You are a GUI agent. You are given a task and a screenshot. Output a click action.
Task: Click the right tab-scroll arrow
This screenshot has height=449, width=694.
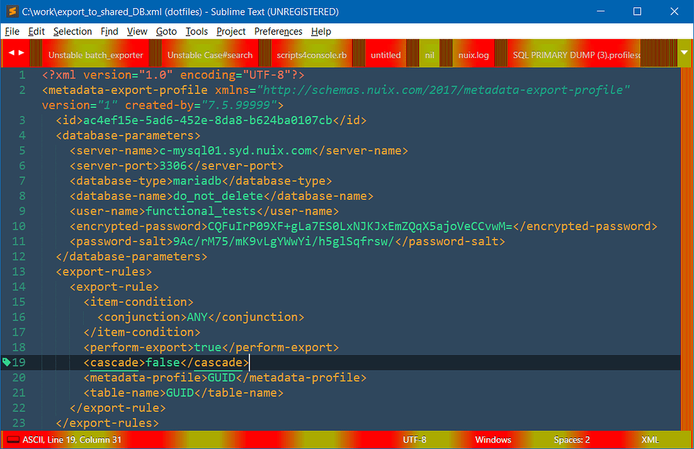pos(19,52)
